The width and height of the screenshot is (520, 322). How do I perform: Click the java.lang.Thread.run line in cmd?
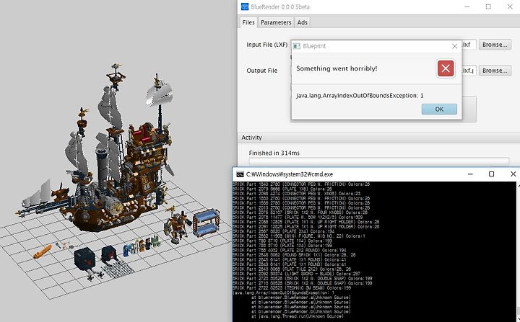coord(297,316)
